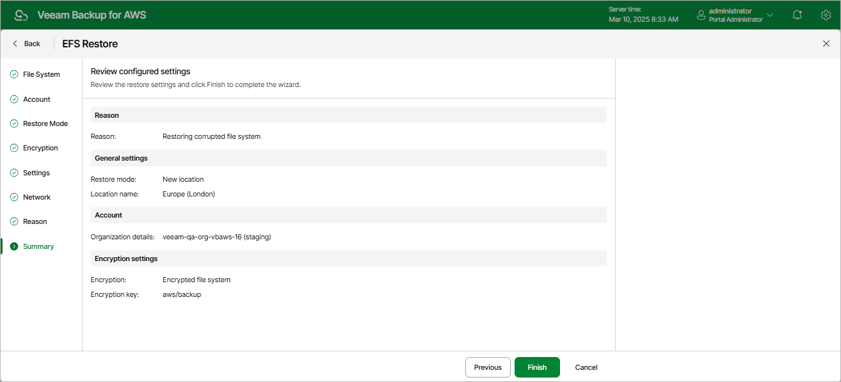Click the Previous button
Image resolution: width=841 pixels, height=382 pixels.
(x=488, y=367)
